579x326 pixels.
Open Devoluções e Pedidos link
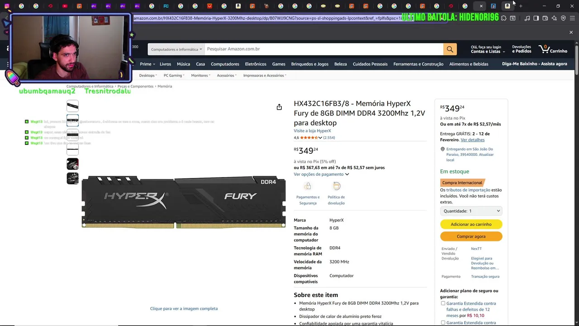pyautogui.click(x=522, y=49)
